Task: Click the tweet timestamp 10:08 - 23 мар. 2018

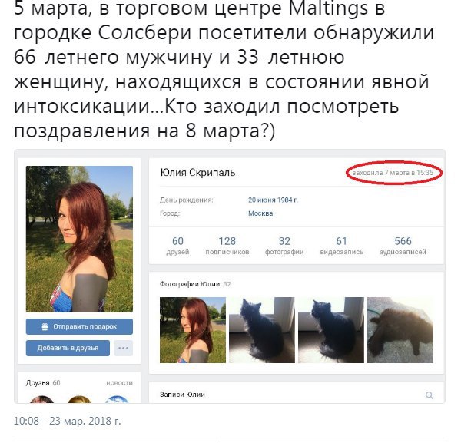Action: (67, 421)
